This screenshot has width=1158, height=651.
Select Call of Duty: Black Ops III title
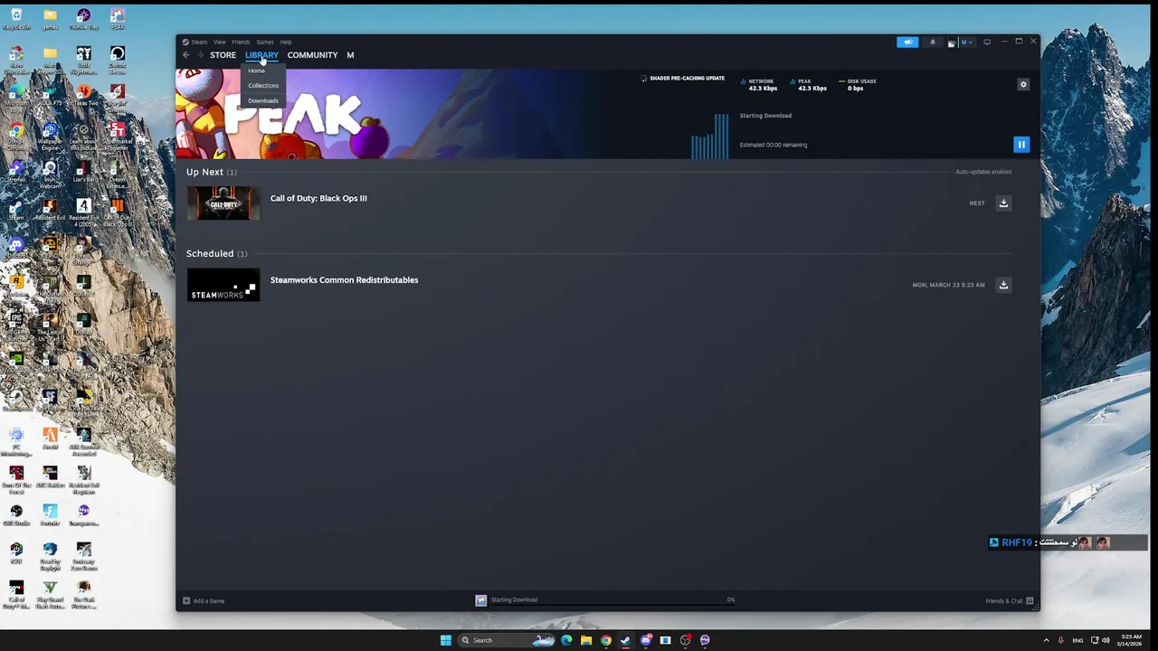pos(318,198)
